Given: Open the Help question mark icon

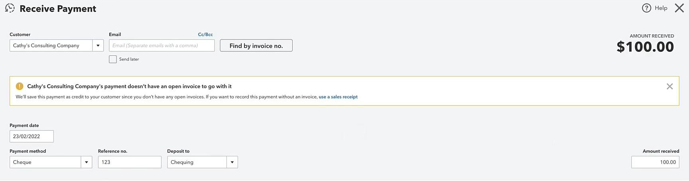Looking at the screenshot, I should click(646, 8).
